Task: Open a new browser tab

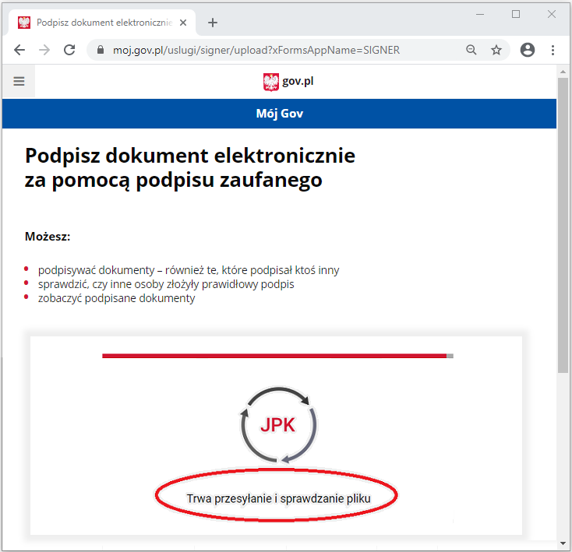Action: tap(212, 23)
